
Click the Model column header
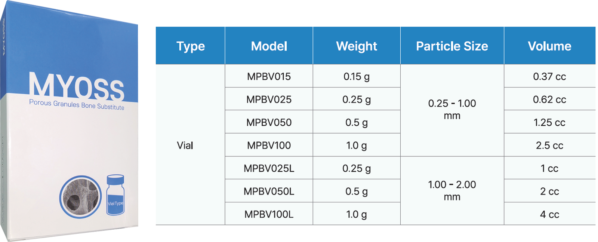click(x=269, y=46)
